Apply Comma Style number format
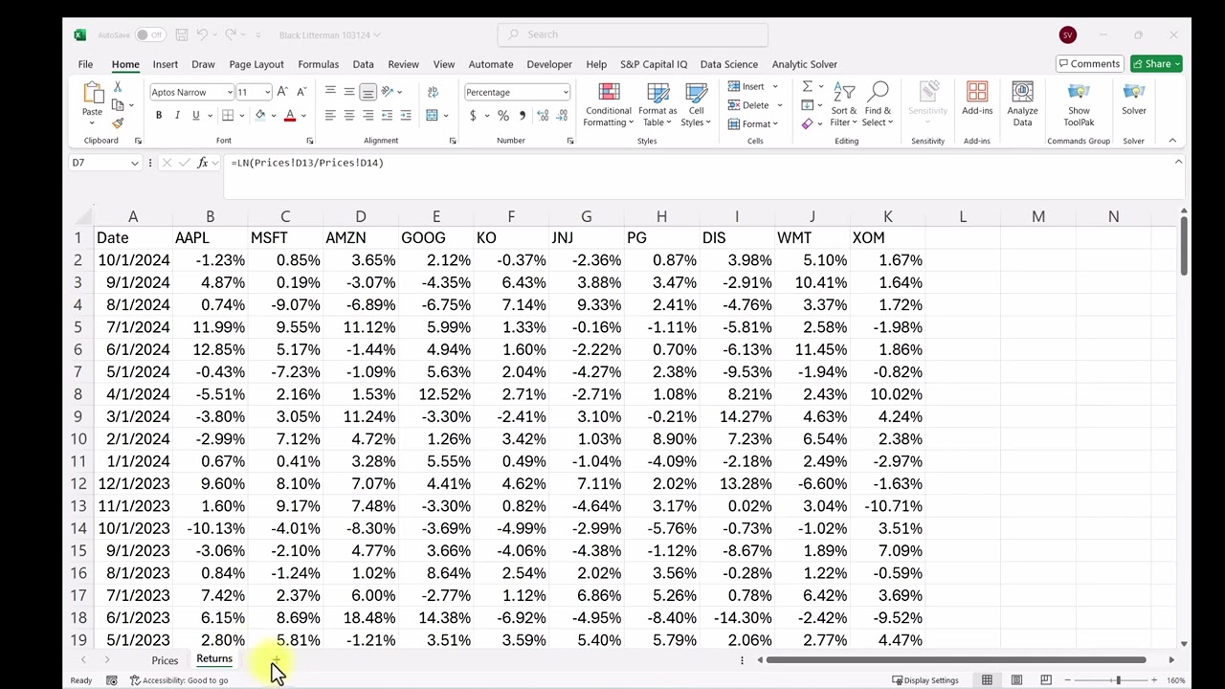Screen dimensions: 1225x689 (522, 116)
